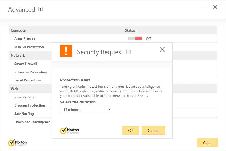Screen dimensions: 226x151
Task: Click the Computer section header
Action: click(x=19, y=30)
